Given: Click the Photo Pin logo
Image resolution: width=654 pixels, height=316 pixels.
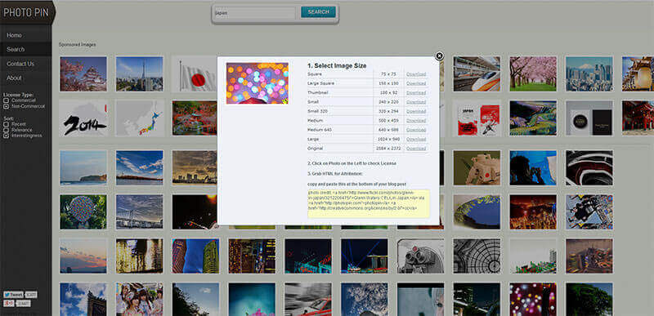Looking at the screenshot, I should coord(26,12).
